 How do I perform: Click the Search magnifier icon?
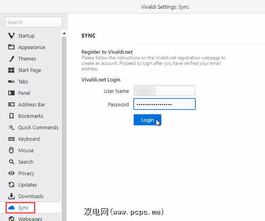point(11,162)
